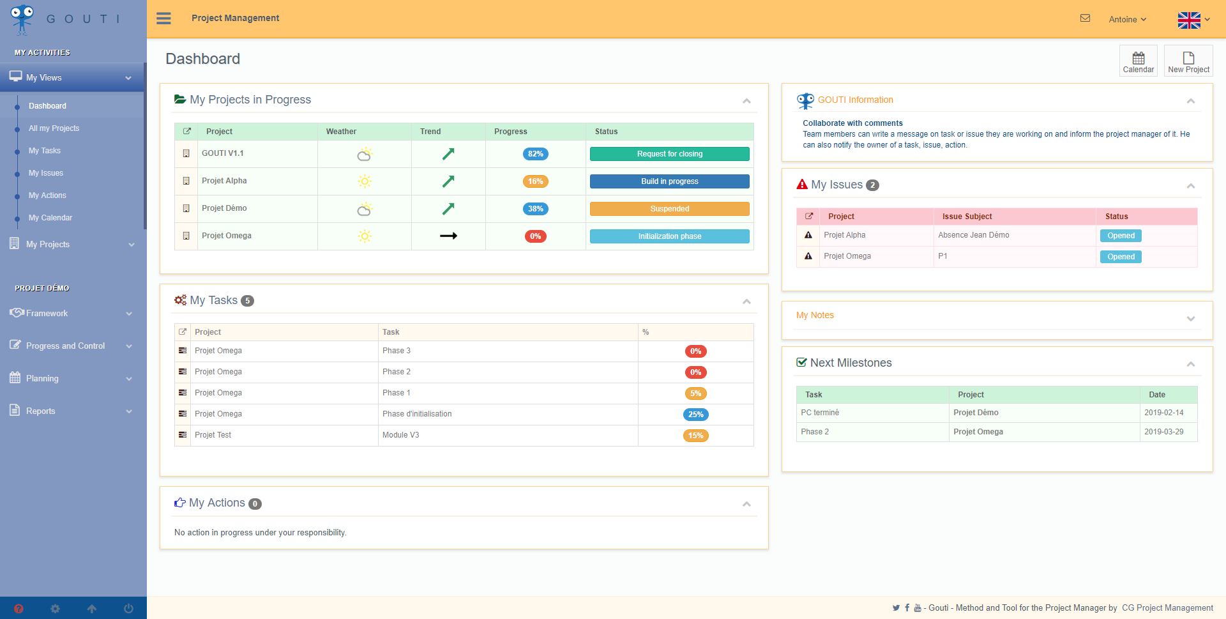Open the mail envelope icon
Viewport: 1226px width, 619px height.
point(1085,19)
